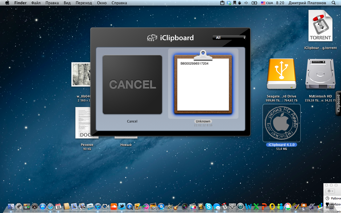Open the Finder menu

(20, 3)
